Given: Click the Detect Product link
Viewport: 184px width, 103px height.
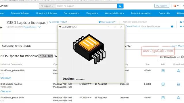Looking at the screenshot, I should click(133, 26).
